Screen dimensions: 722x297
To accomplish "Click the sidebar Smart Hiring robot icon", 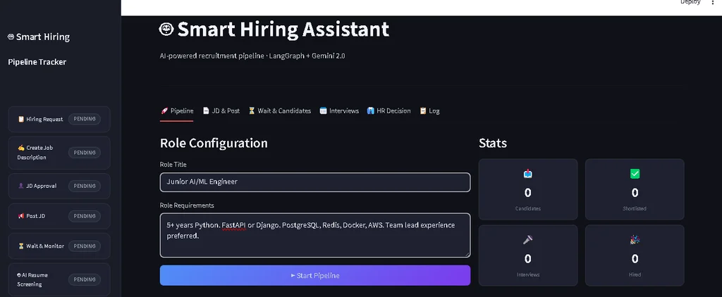I will [x=11, y=37].
